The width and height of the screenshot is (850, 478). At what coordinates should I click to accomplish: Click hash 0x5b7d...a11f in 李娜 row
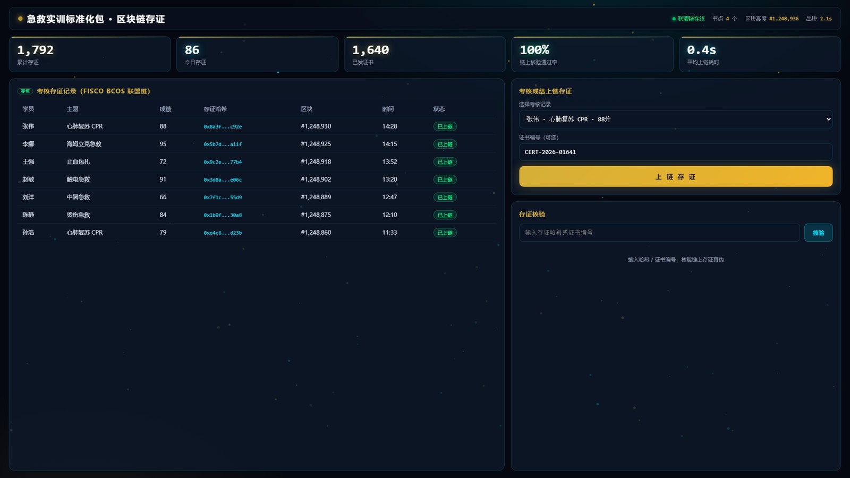tap(223, 144)
